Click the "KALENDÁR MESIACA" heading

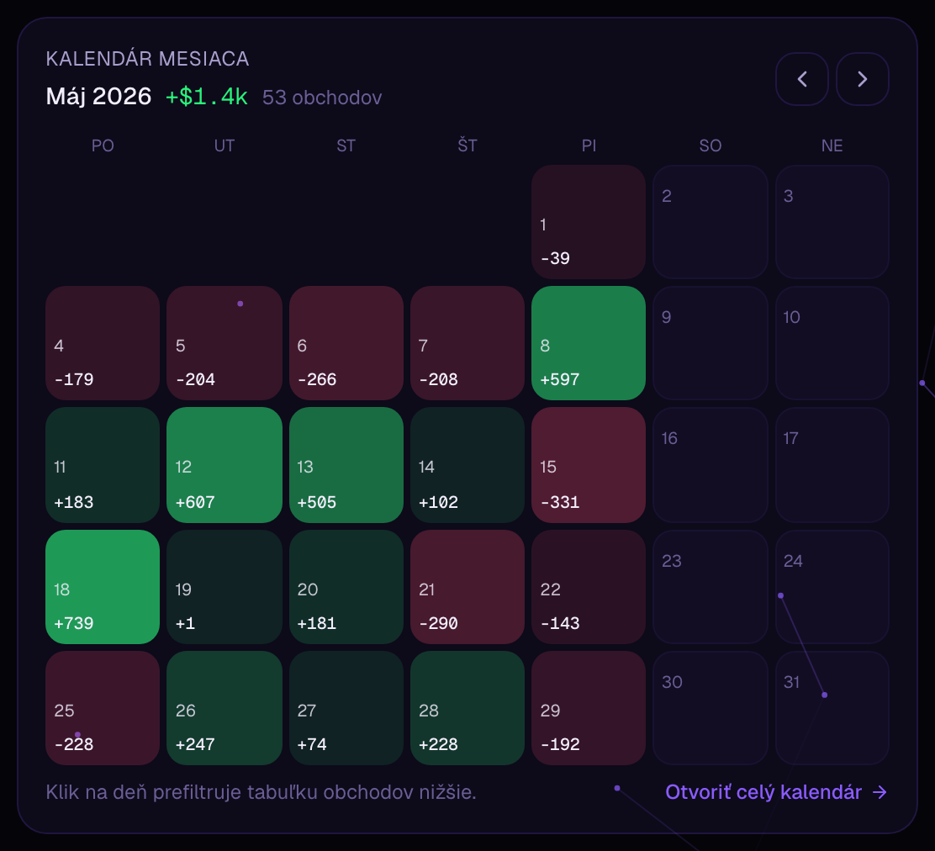click(147, 59)
